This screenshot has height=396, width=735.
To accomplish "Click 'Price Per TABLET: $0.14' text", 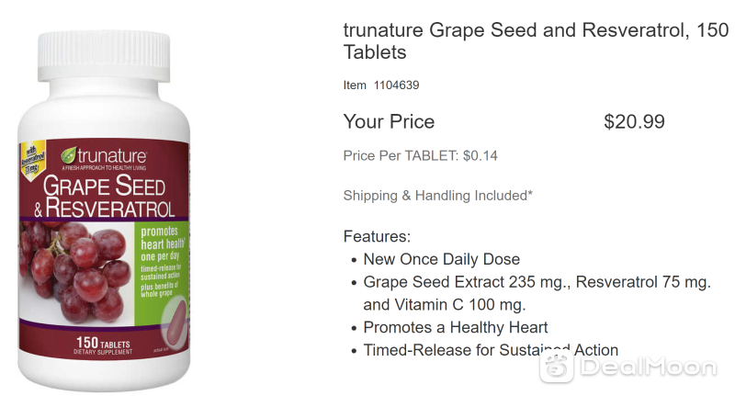I will 421,155.
